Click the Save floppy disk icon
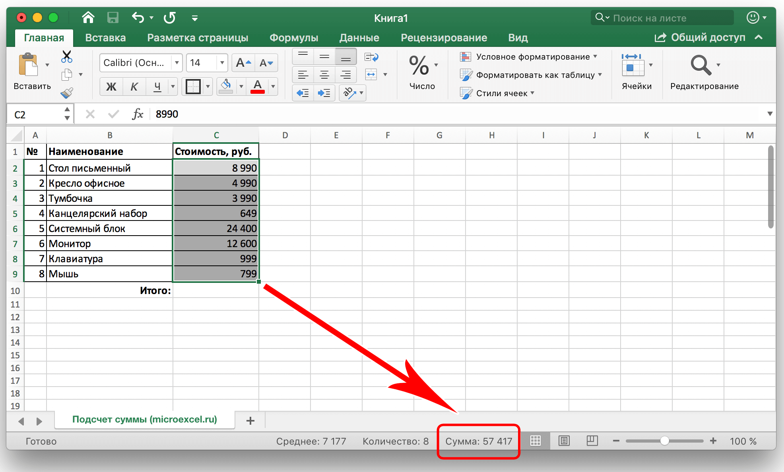The width and height of the screenshot is (784, 472). coord(113,17)
